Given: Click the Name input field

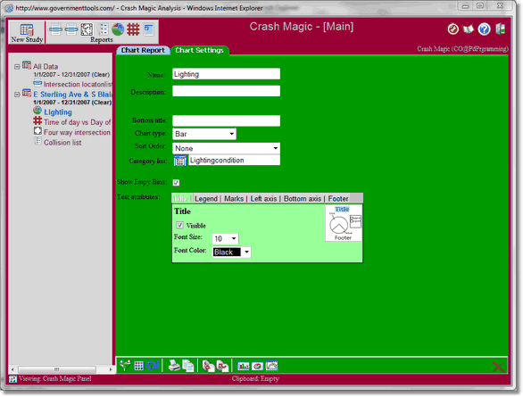Looking at the screenshot, I should point(226,74).
